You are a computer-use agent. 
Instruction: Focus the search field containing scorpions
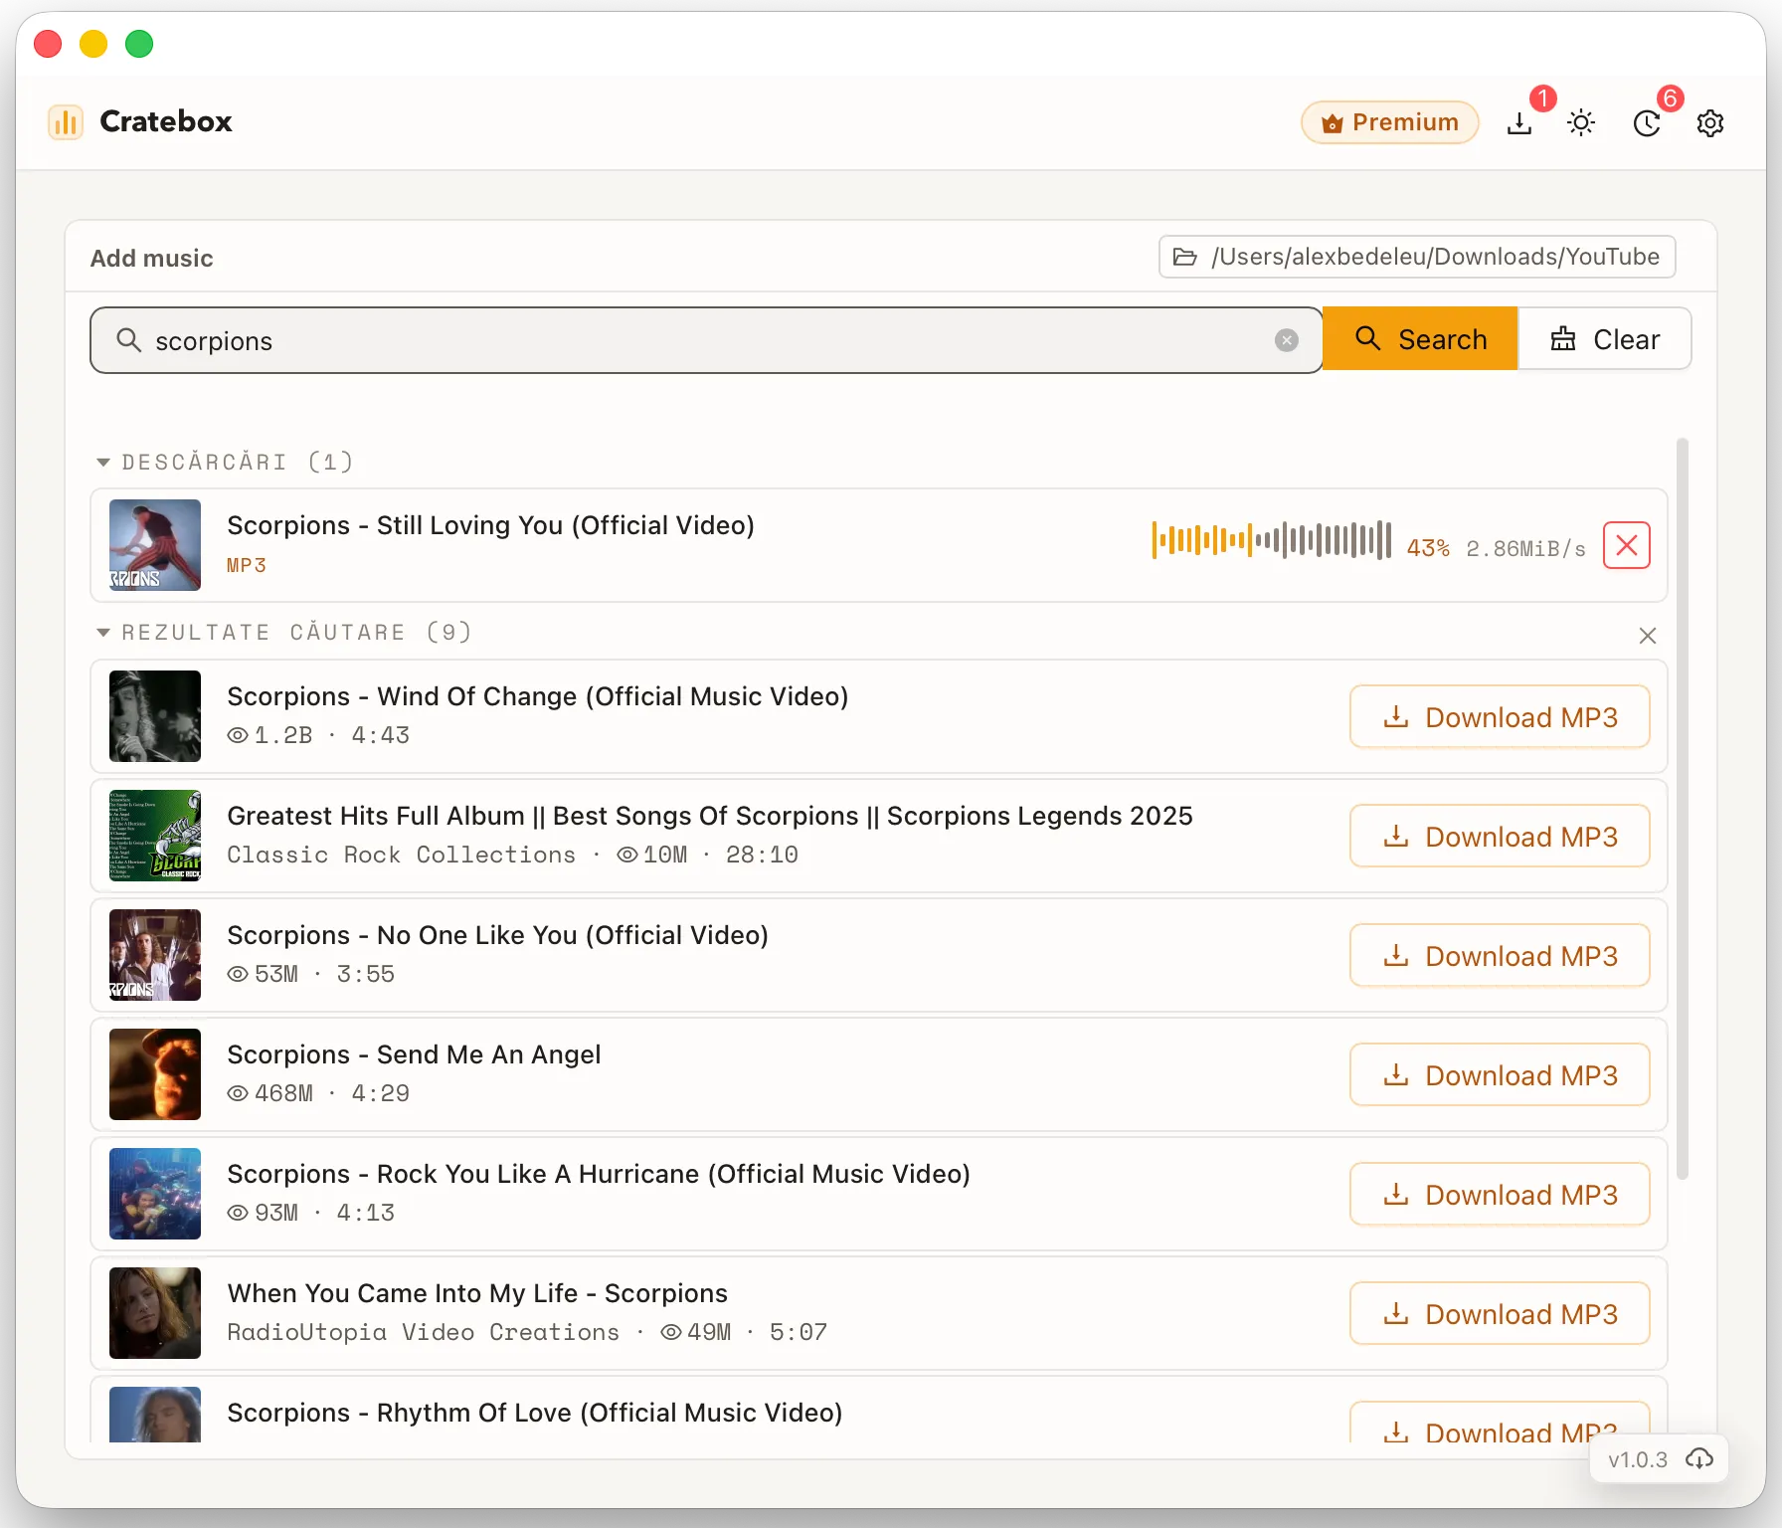(x=706, y=340)
